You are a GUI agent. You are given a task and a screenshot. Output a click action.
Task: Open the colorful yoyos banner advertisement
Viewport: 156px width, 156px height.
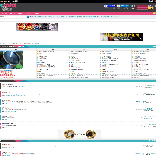37,26
